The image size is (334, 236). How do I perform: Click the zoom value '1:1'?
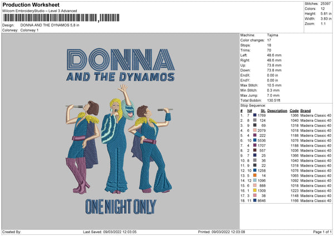[323, 23]
